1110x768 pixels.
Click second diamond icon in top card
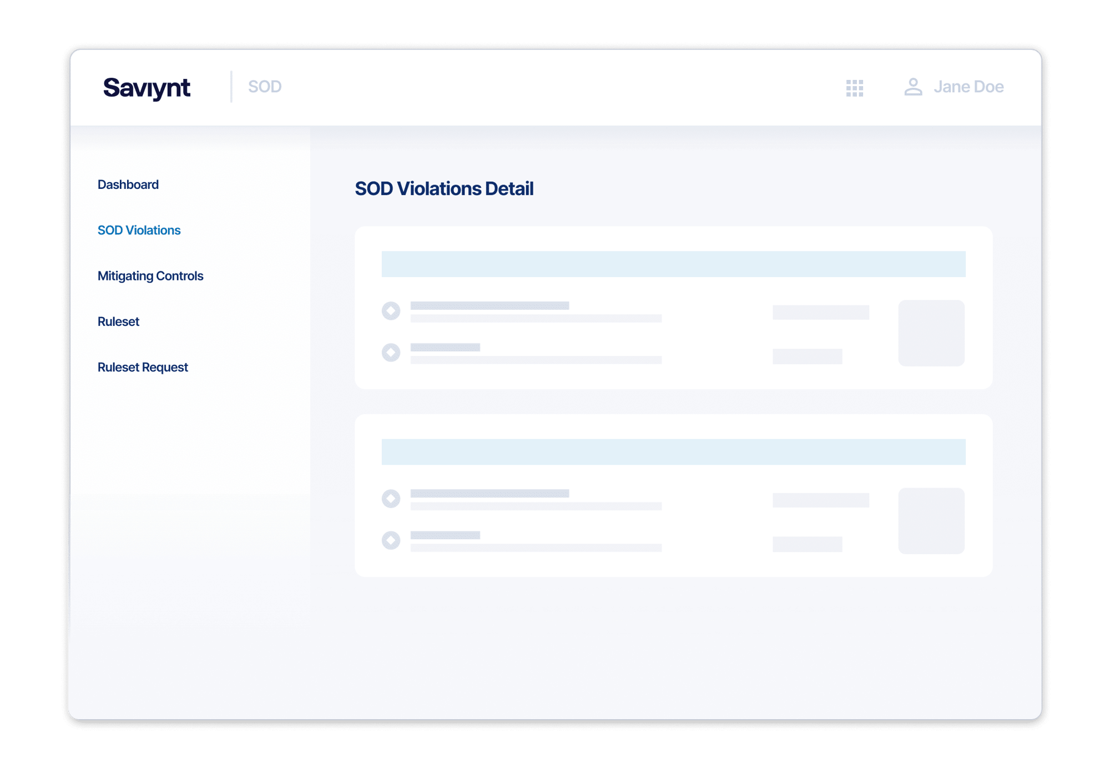(391, 352)
